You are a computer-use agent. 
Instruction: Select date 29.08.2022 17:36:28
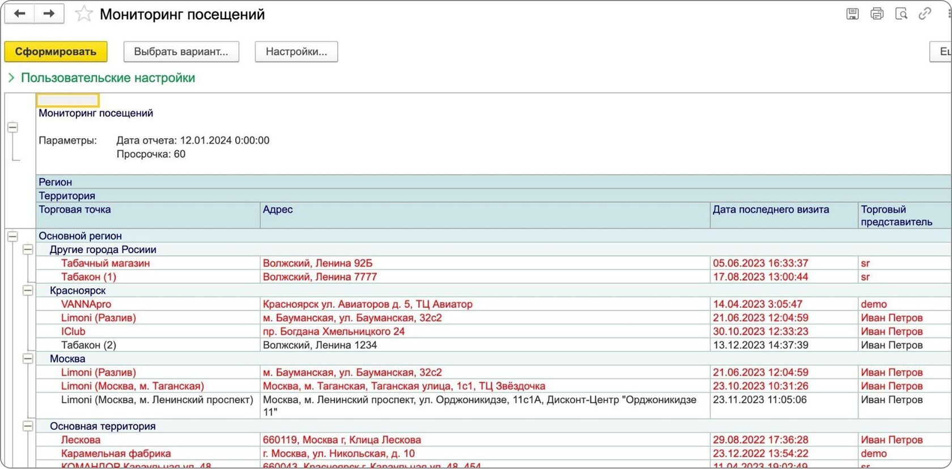click(760, 440)
